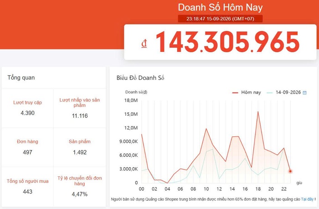Click the 'Doanh Số Hôm Nay' heading
This screenshot has width=319, height=209.
coord(220,8)
